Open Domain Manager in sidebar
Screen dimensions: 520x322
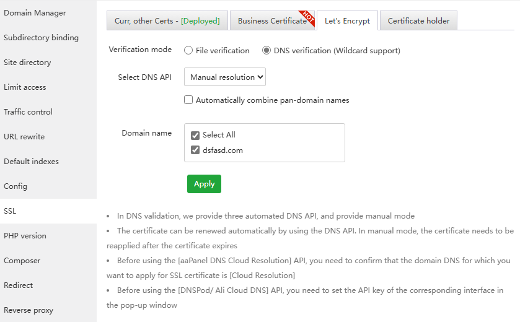click(x=35, y=13)
